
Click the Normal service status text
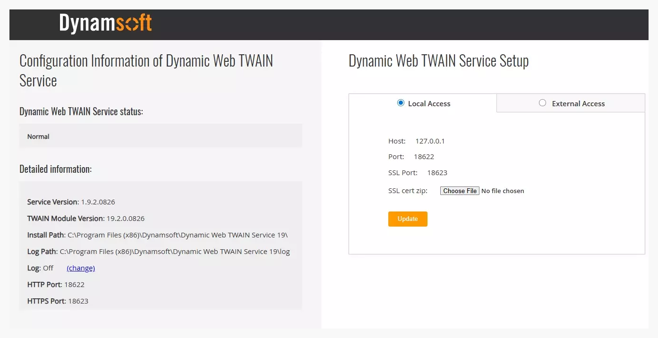[x=38, y=136]
